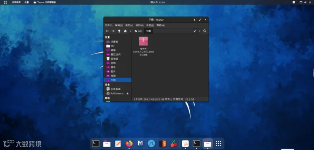Select the kali path breadcrumb button
Screen dimensions: 314x150
(138, 31)
